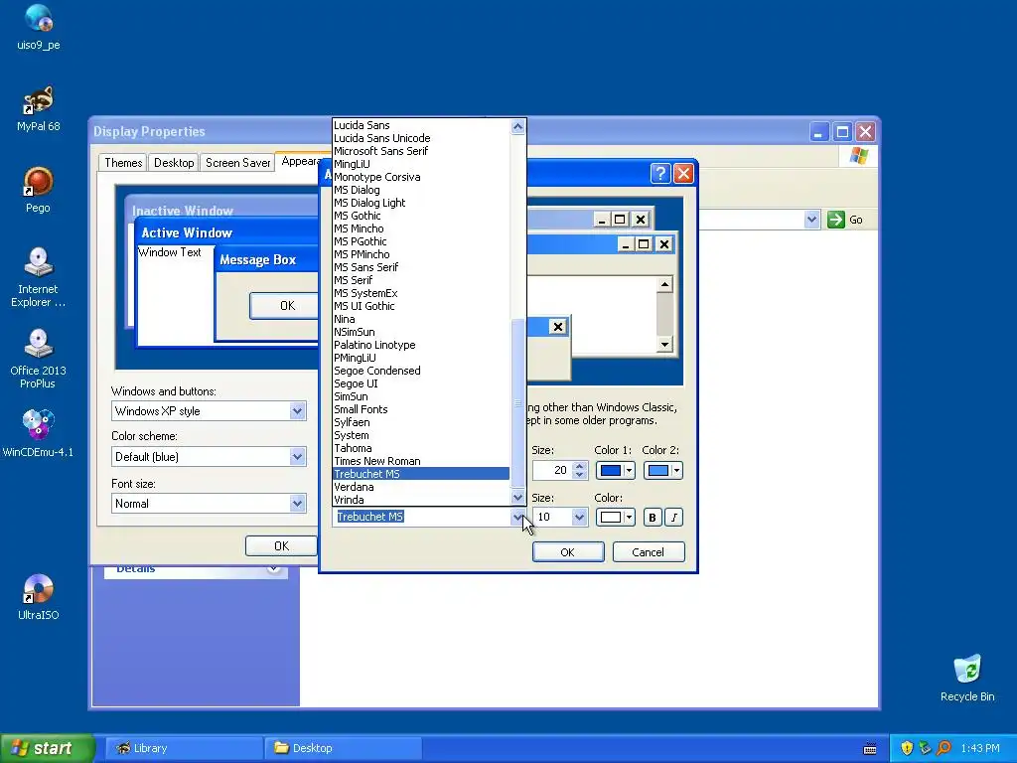Click the orange magnifier tray icon

tap(944, 748)
